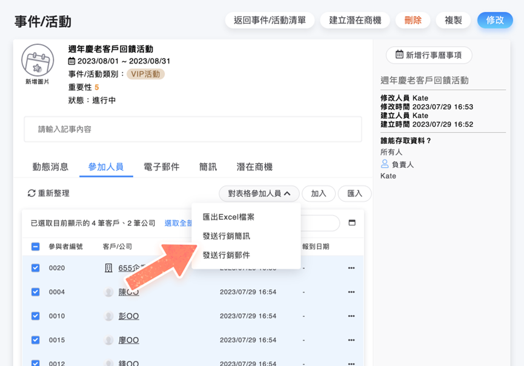Open more options for row 0020
This screenshot has height=366, width=524.
[x=351, y=268]
